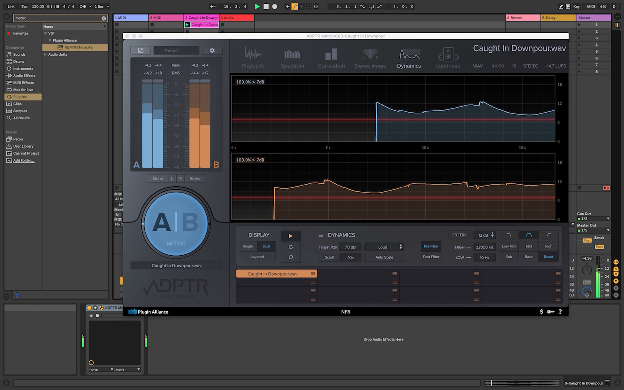The image size is (624, 390).
Task: Reset the filter settings
Action: 548,257
